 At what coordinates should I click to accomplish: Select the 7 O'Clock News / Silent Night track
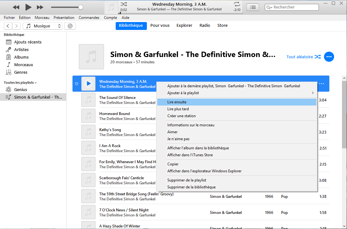201,212
